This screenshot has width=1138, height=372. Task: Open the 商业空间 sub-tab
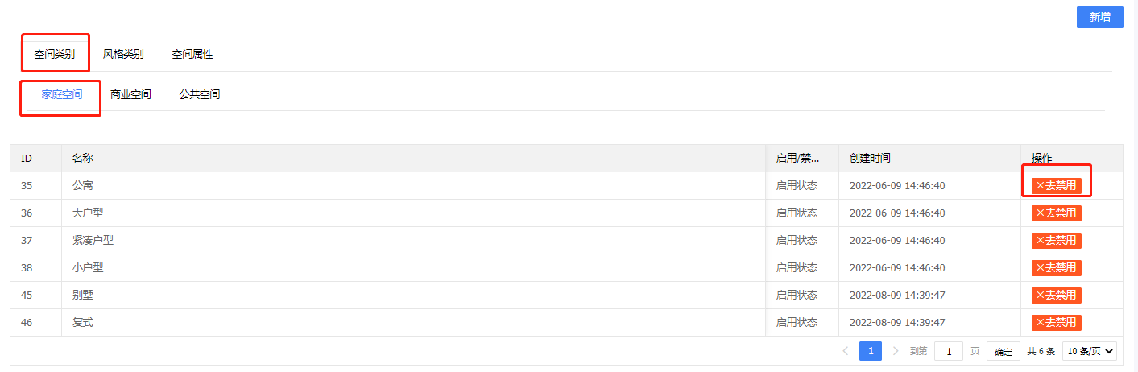click(x=130, y=94)
